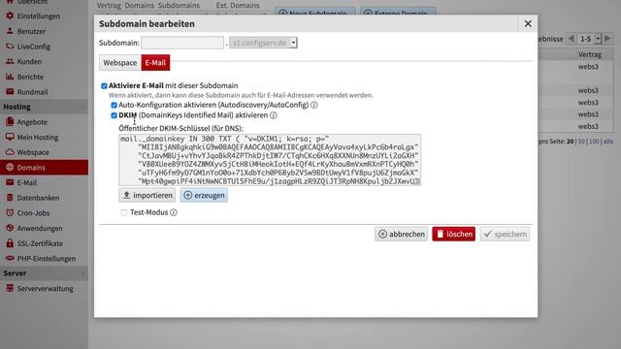This screenshot has height=349, width=621.
Task: Click the speichern button
Action: pos(505,234)
